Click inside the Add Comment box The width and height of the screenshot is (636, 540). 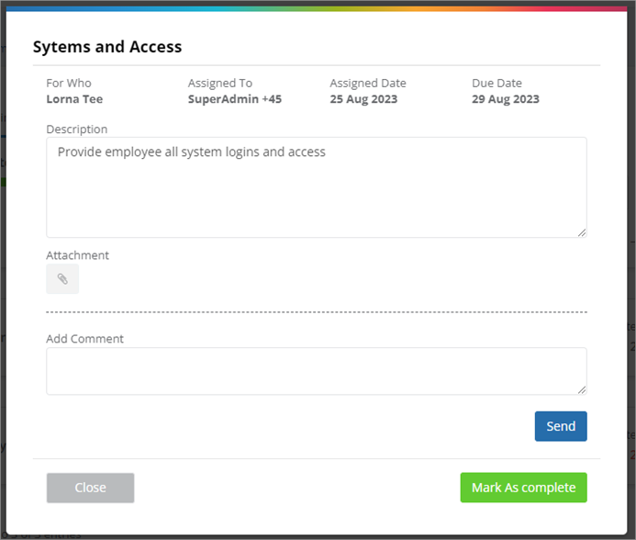coord(316,371)
